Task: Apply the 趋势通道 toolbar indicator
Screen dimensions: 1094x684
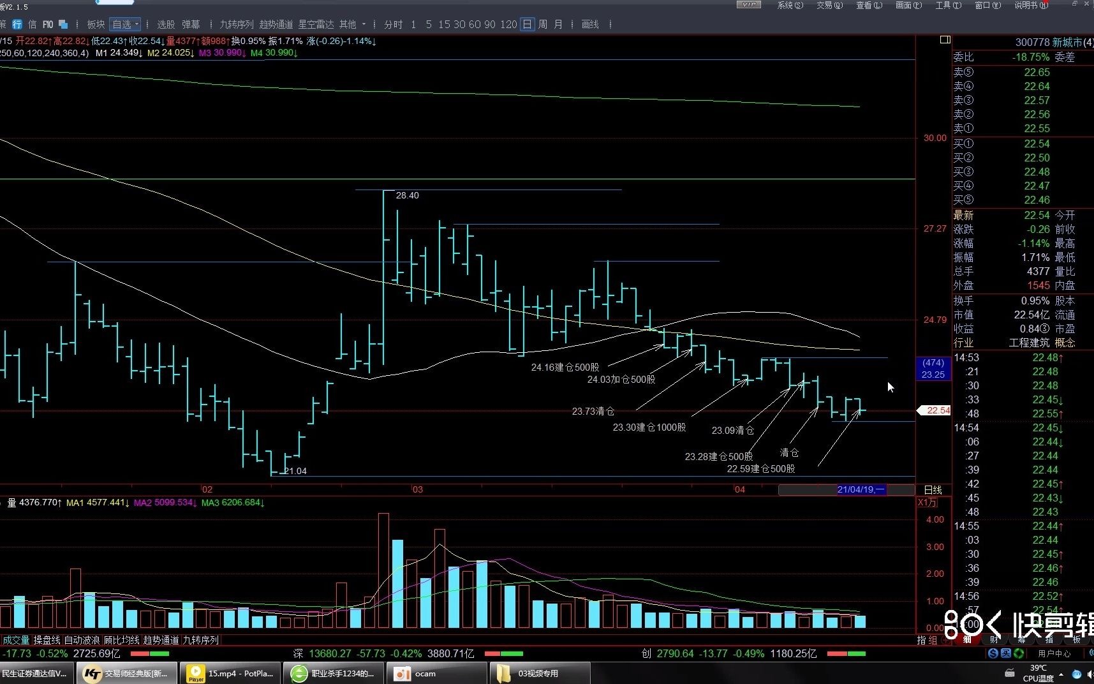Action: (276, 24)
